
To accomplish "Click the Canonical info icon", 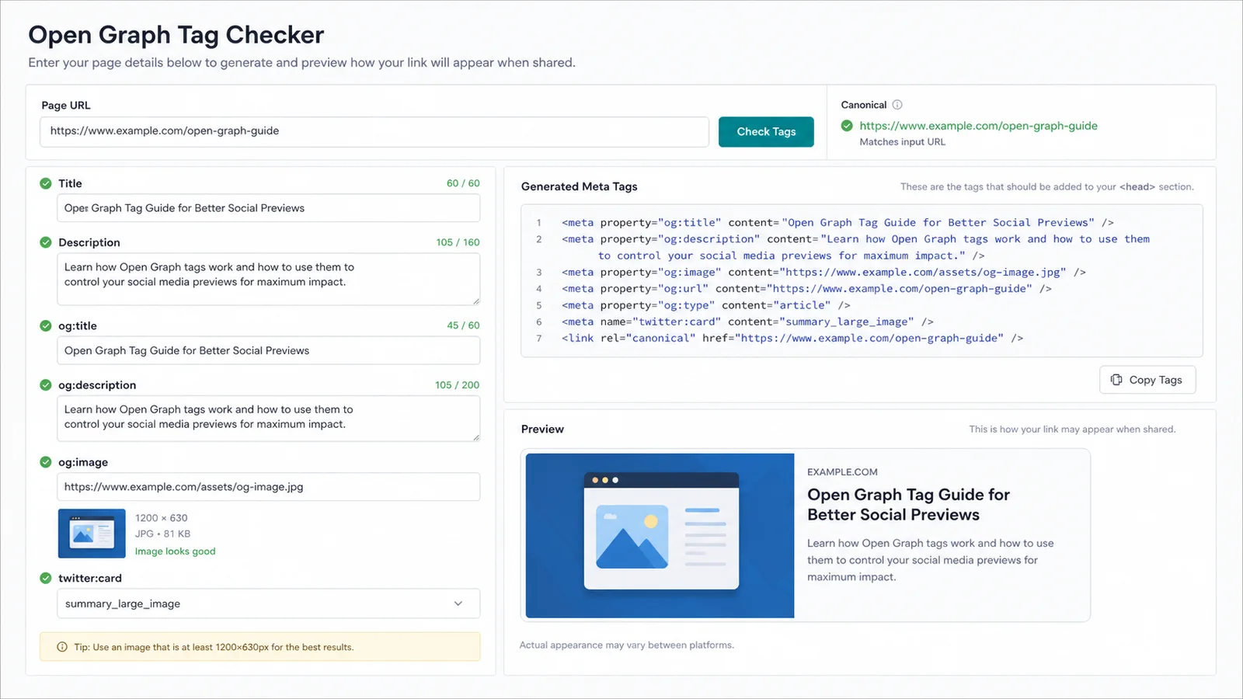I will coord(897,105).
